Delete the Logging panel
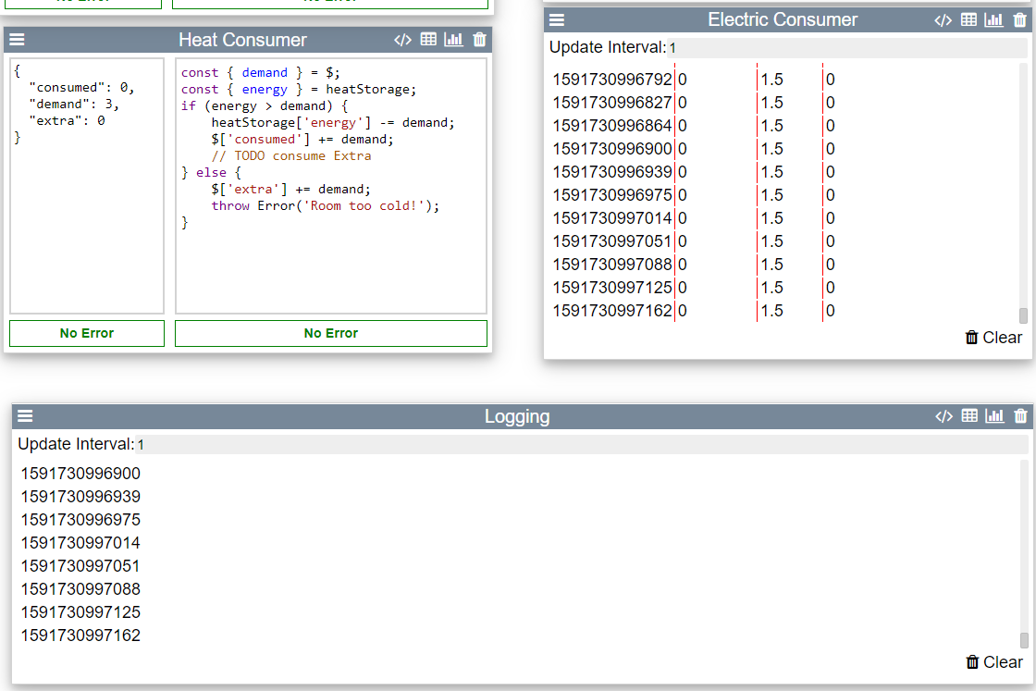The width and height of the screenshot is (1036, 691). [x=1020, y=416]
